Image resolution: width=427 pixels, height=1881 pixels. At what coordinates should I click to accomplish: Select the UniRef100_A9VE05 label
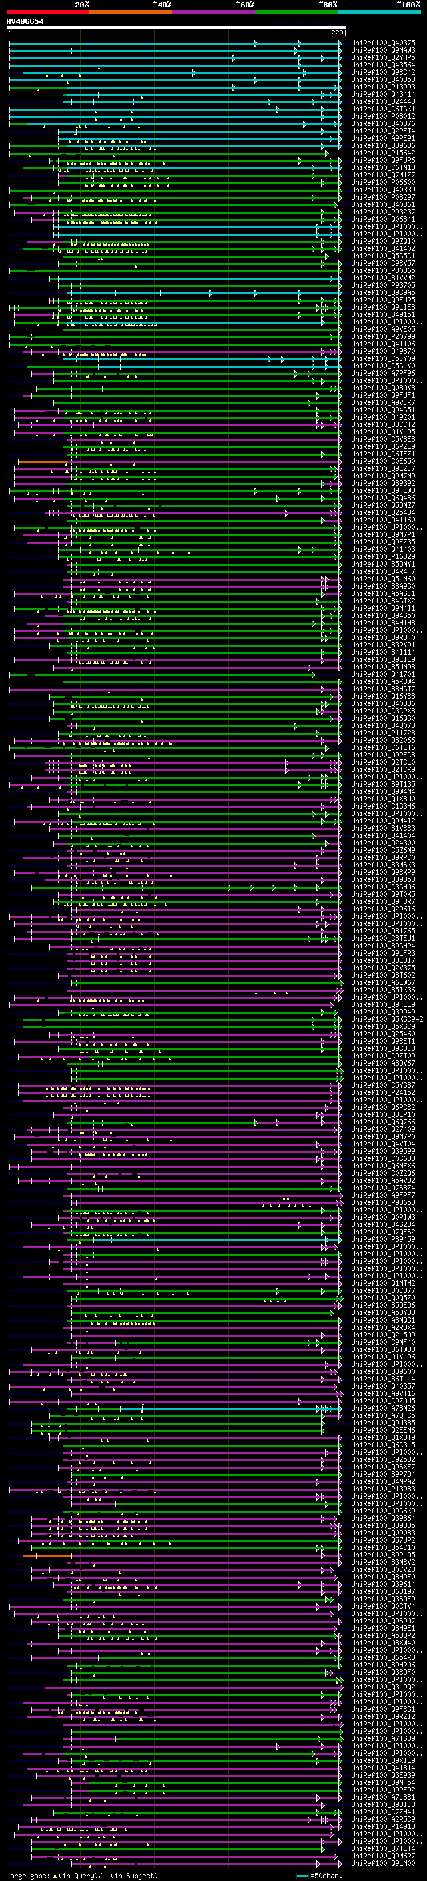(x=382, y=330)
